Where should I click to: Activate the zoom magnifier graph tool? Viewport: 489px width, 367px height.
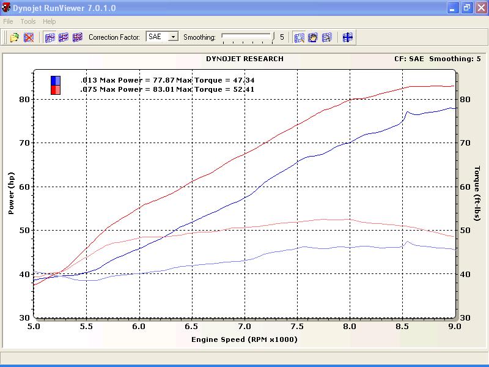point(299,37)
